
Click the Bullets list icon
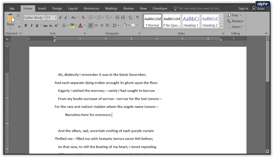tap(91, 17)
